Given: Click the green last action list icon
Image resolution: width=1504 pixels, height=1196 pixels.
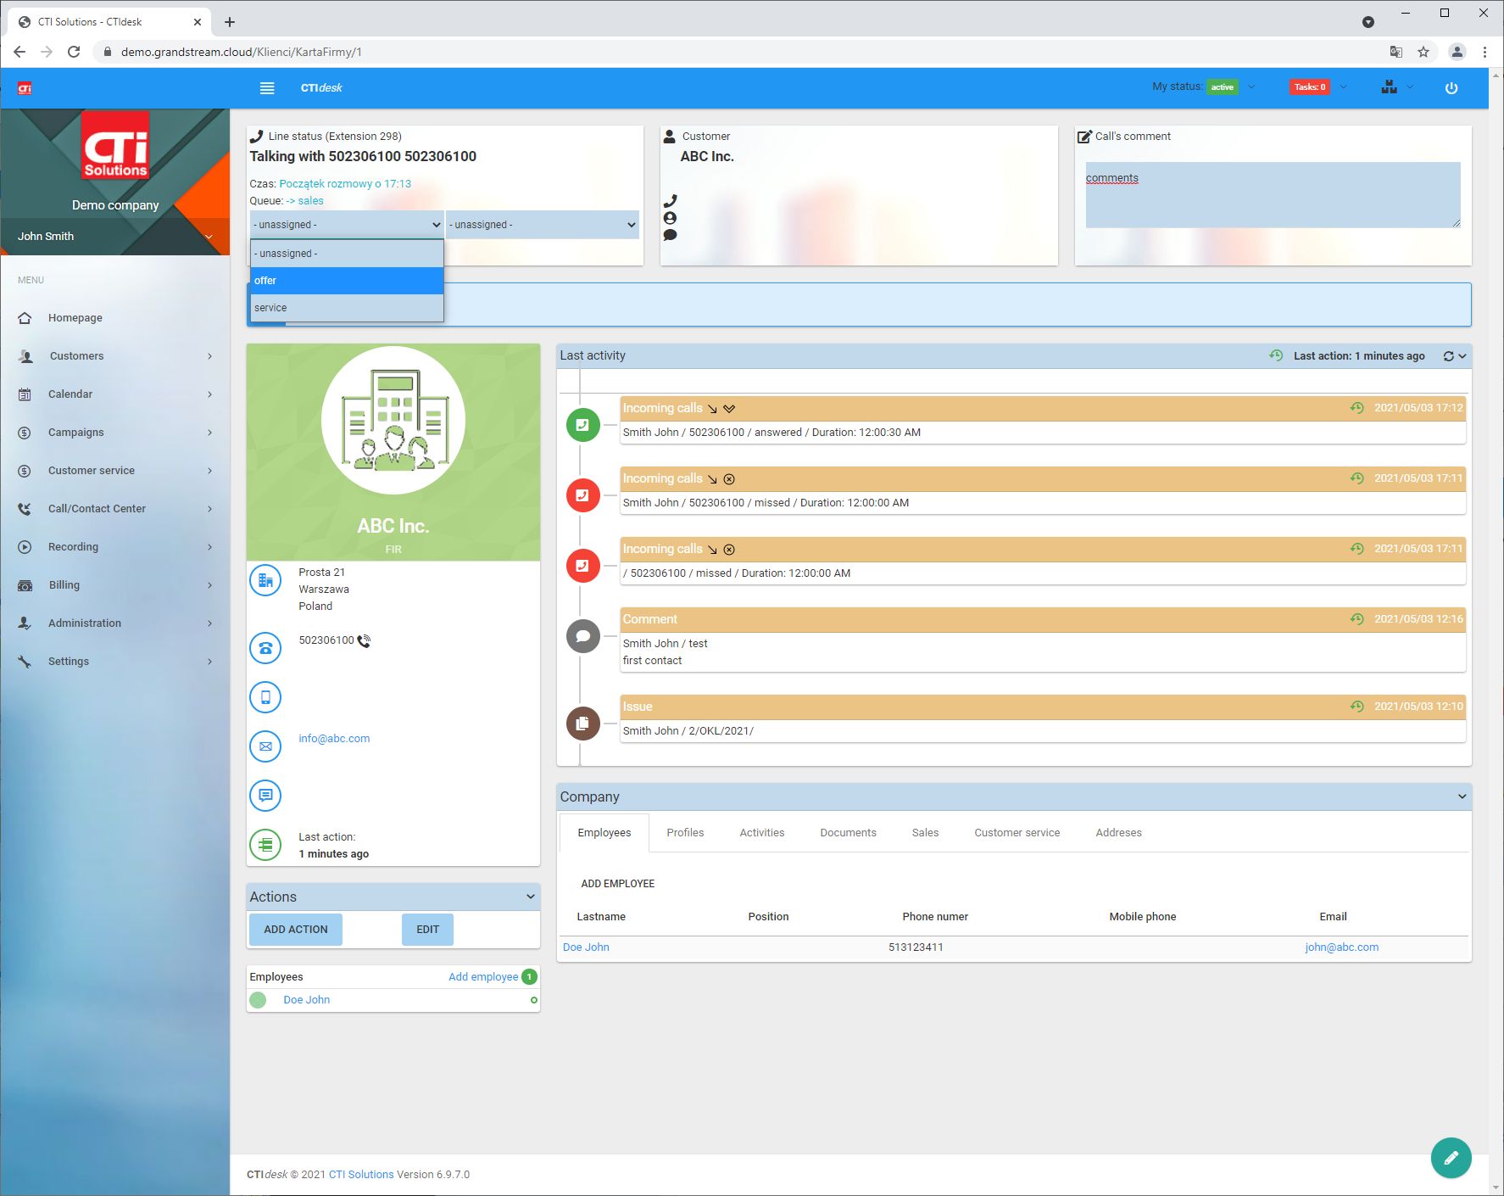Looking at the screenshot, I should 265,845.
